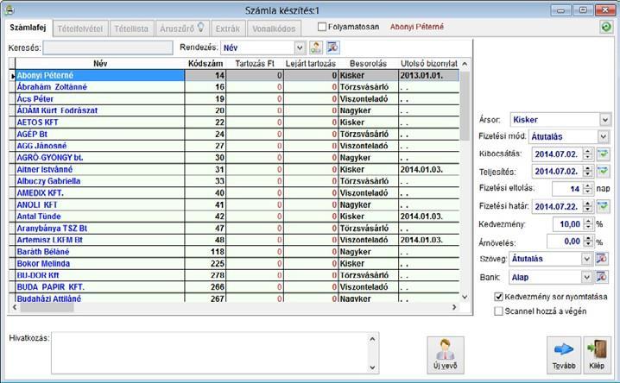This screenshot has height=383, width=620.
Task: Click the Besorolás column header
Action: [368, 63]
